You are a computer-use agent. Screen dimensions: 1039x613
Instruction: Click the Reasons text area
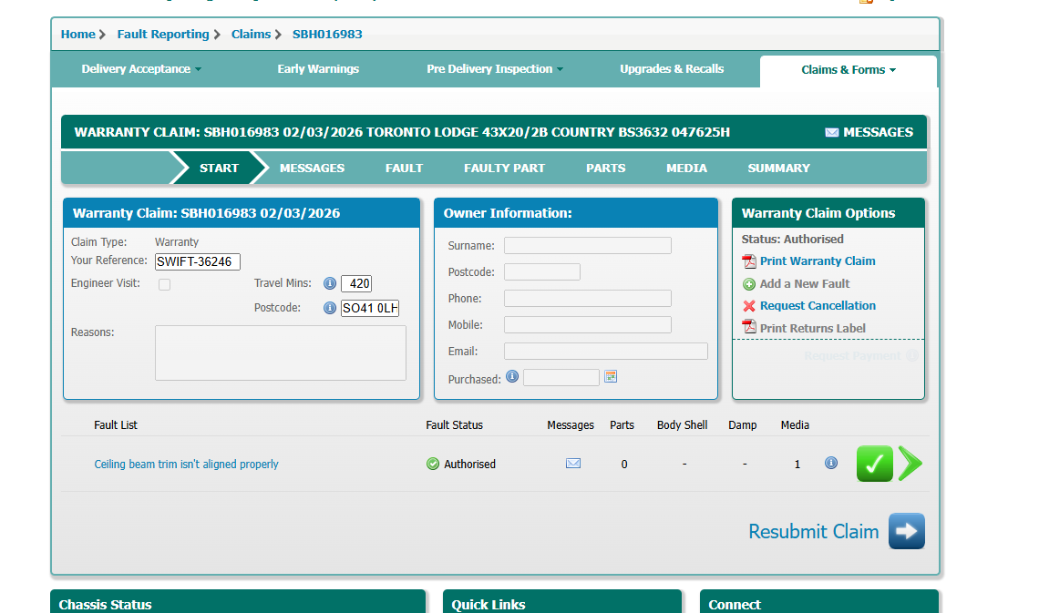(x=281, y=352)
